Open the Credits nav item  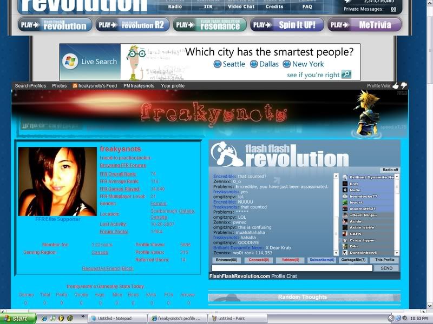[274, 6]
